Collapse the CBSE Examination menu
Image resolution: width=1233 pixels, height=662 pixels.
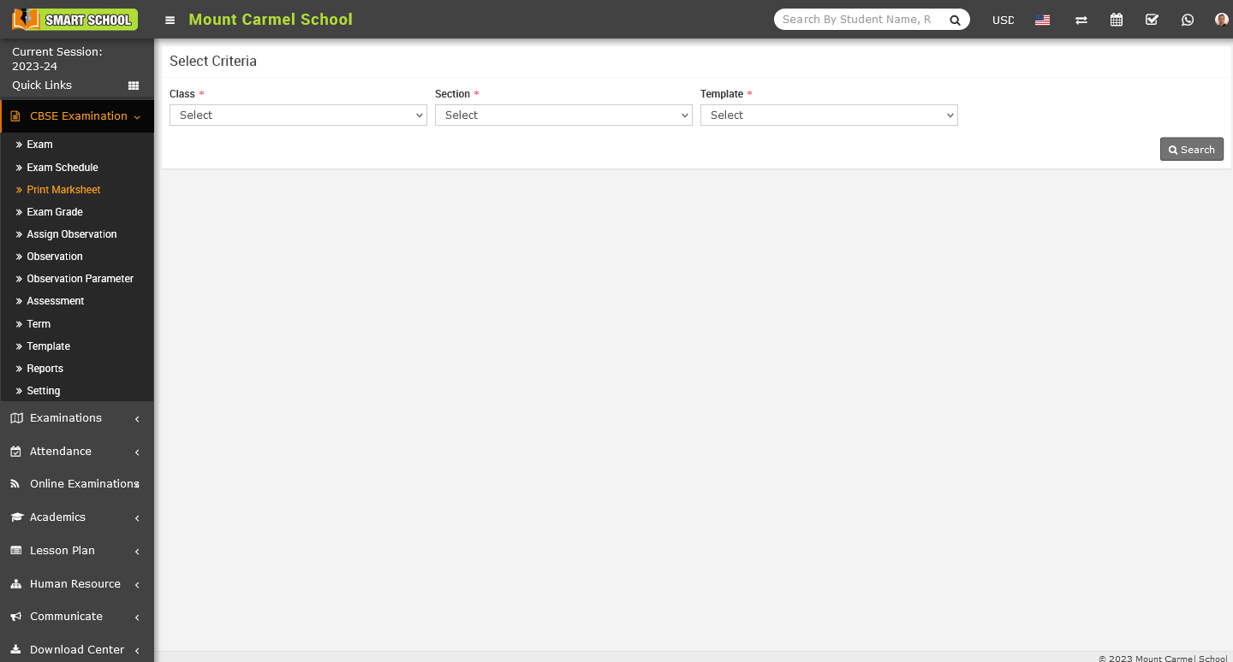click(77, 116)
